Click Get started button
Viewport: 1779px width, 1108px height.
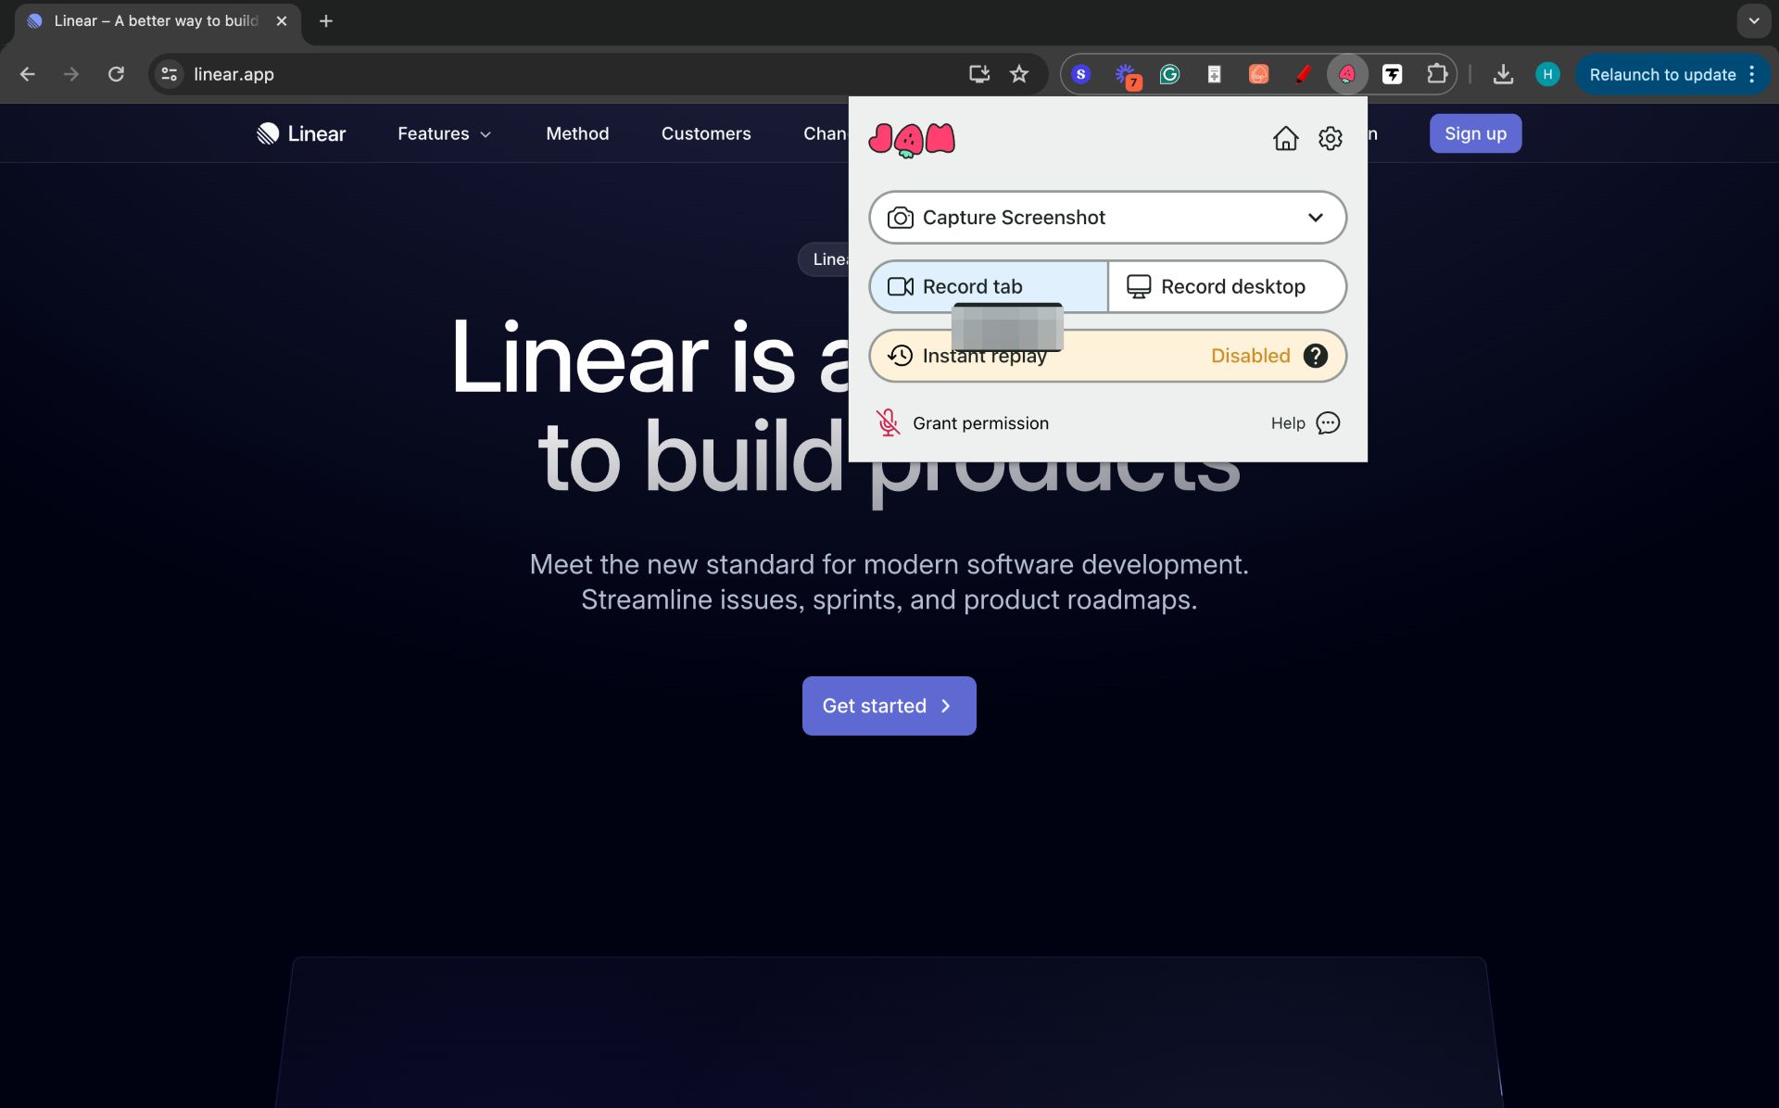click(x=889, y=706)
